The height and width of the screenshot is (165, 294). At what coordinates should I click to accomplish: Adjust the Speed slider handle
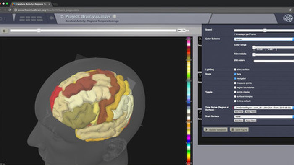[265, 31]
